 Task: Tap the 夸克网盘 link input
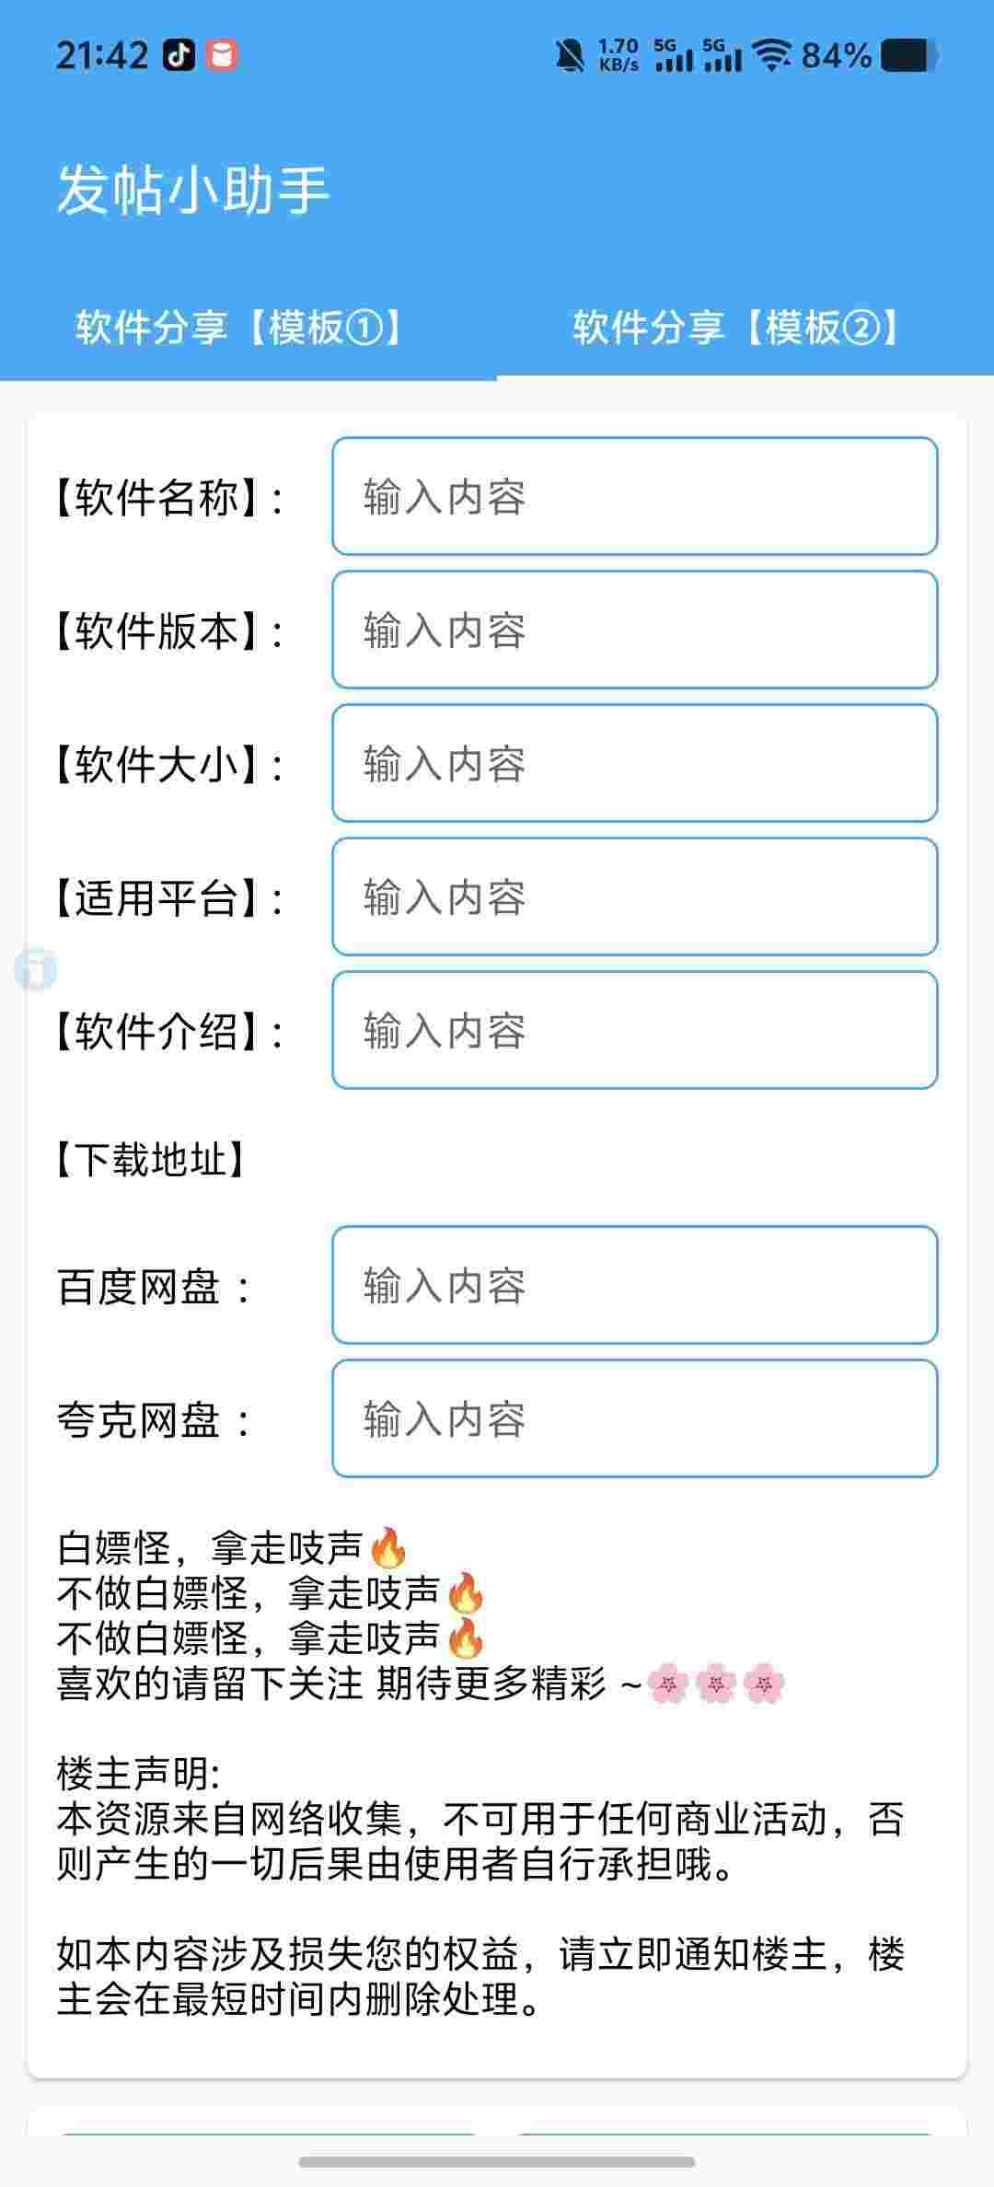pyautogui.click(x=635, y=1418)
